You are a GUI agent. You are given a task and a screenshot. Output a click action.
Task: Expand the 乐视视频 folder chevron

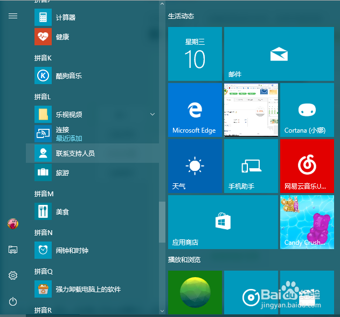pyautogui.click(x=152, y=114)
